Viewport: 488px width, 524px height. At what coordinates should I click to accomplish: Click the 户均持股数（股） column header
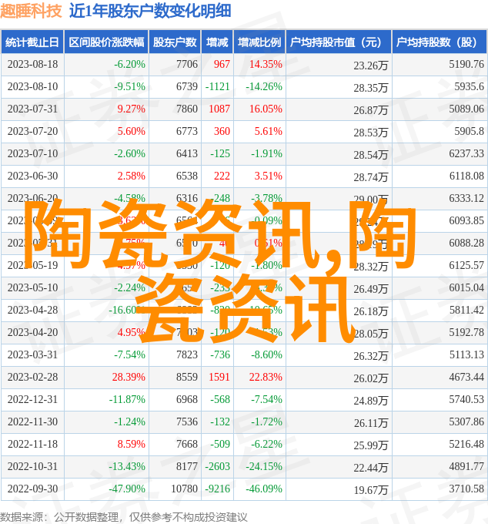tap(440, 42)
